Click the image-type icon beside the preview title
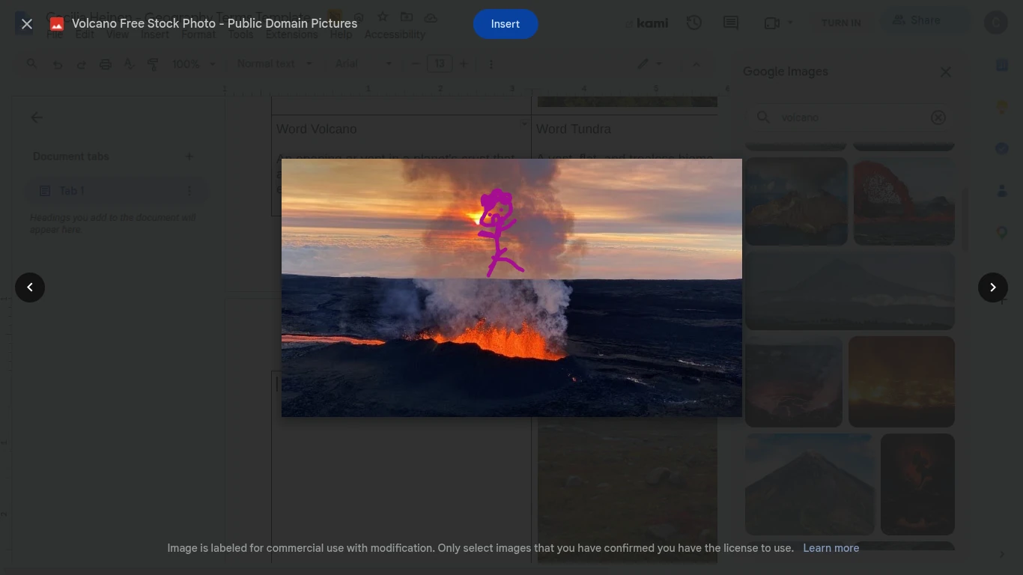 pos(57,24)
